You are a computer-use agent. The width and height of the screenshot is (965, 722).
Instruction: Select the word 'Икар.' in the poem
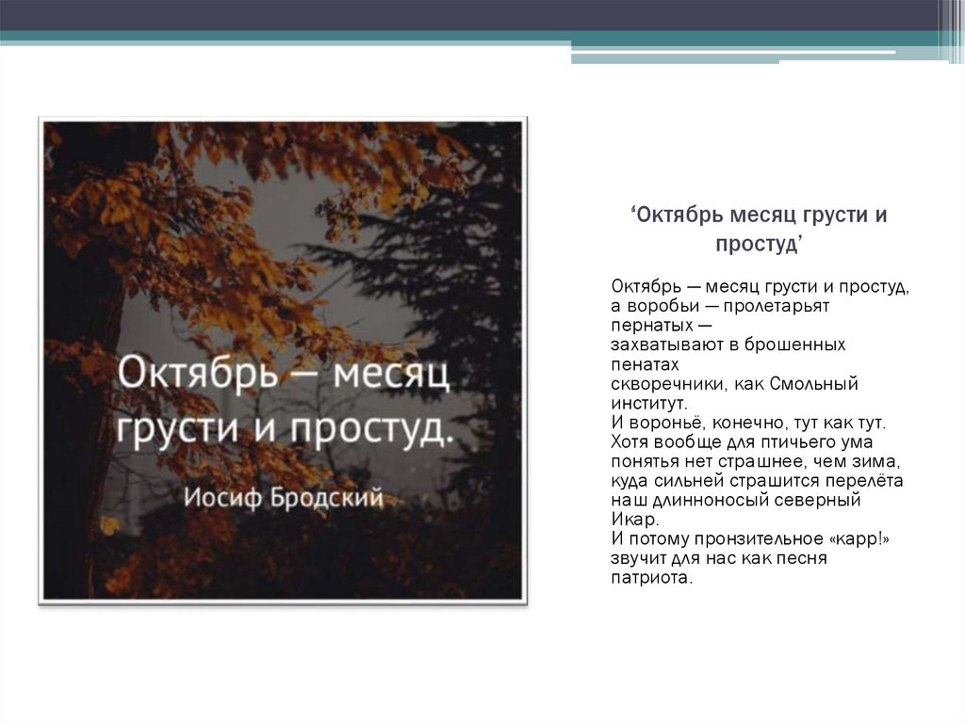coord(635,520)
